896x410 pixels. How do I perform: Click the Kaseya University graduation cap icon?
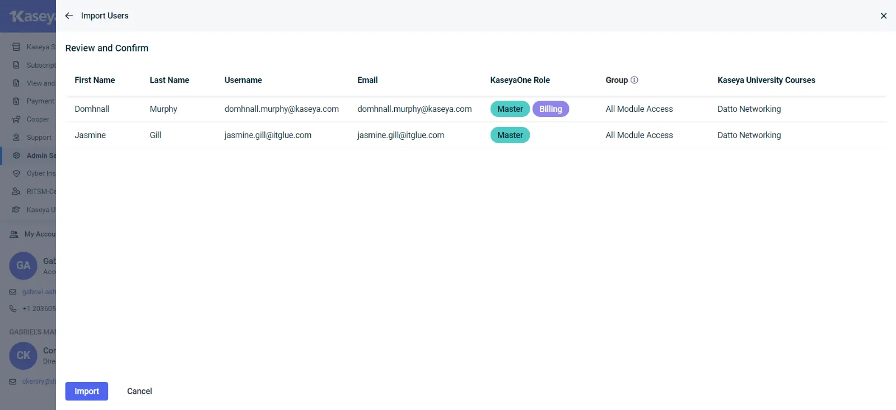click(x=16, y=210)
